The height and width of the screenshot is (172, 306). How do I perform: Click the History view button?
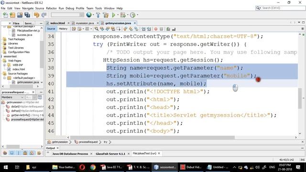pyautogui.click(x=63, y=29)
